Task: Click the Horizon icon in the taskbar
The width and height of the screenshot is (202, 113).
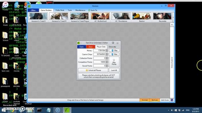Action: [x=67, y=110]
